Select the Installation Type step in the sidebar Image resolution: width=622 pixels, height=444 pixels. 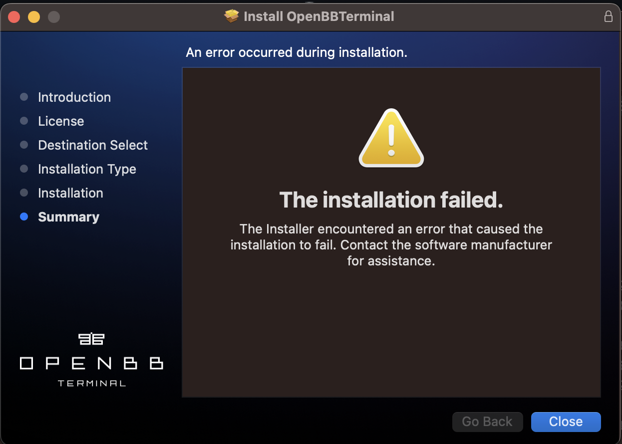pyautogui.click(x=87, y=169)
